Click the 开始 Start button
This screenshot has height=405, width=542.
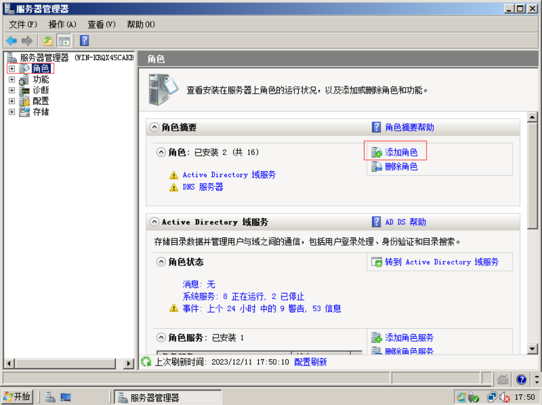(17, 397)
